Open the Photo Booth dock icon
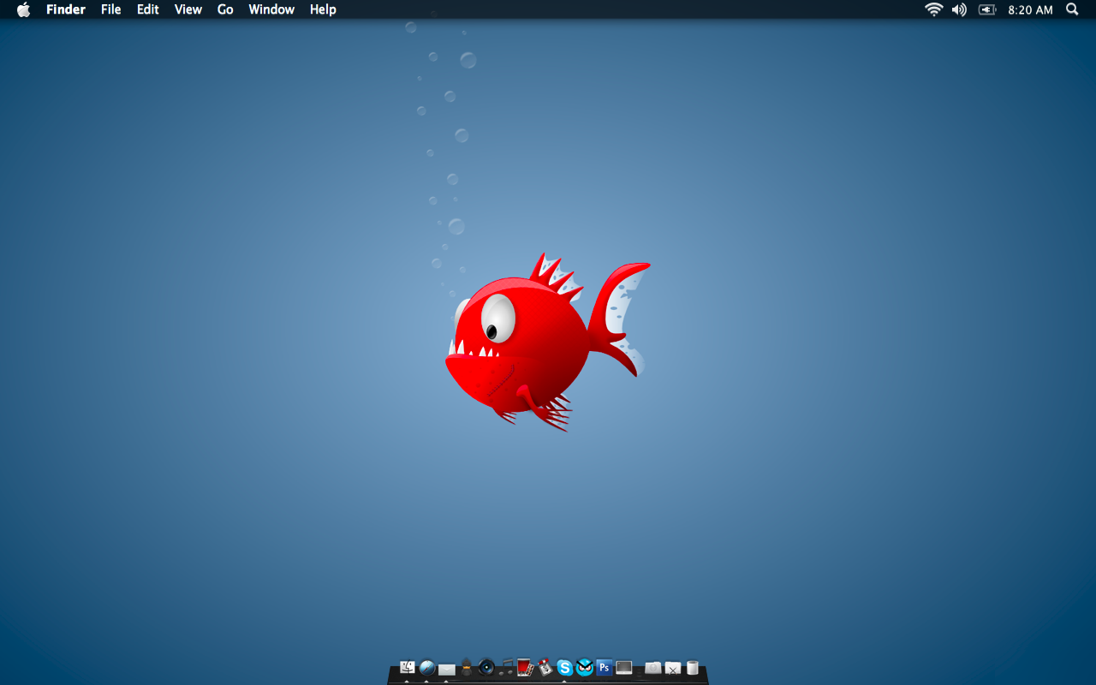1096x685 pixels. [x=526, y=668]
